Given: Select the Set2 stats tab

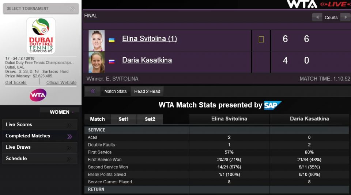Looking at the screenshot, I should (150, 119).
